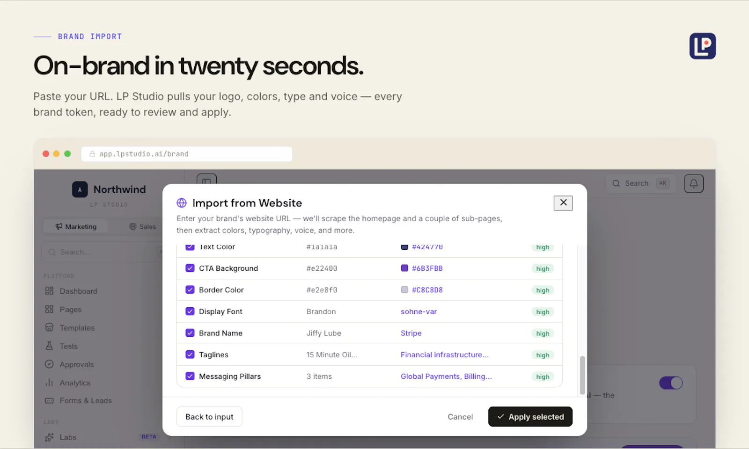This screenshot has width=749, height=449.
Task: Click the Northwind workspace avatar icon
Action: point(80,189)
